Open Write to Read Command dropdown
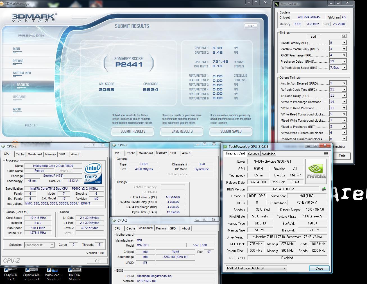Viewport: 367px width, 284px height. 344,108
